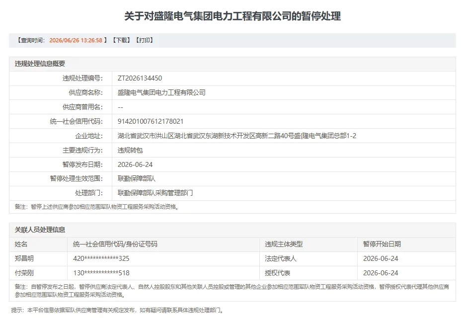The image size is (467, 322).
Task: Select the 联勤保障部队采购管理部门 value
Action: tap(155, 193)
